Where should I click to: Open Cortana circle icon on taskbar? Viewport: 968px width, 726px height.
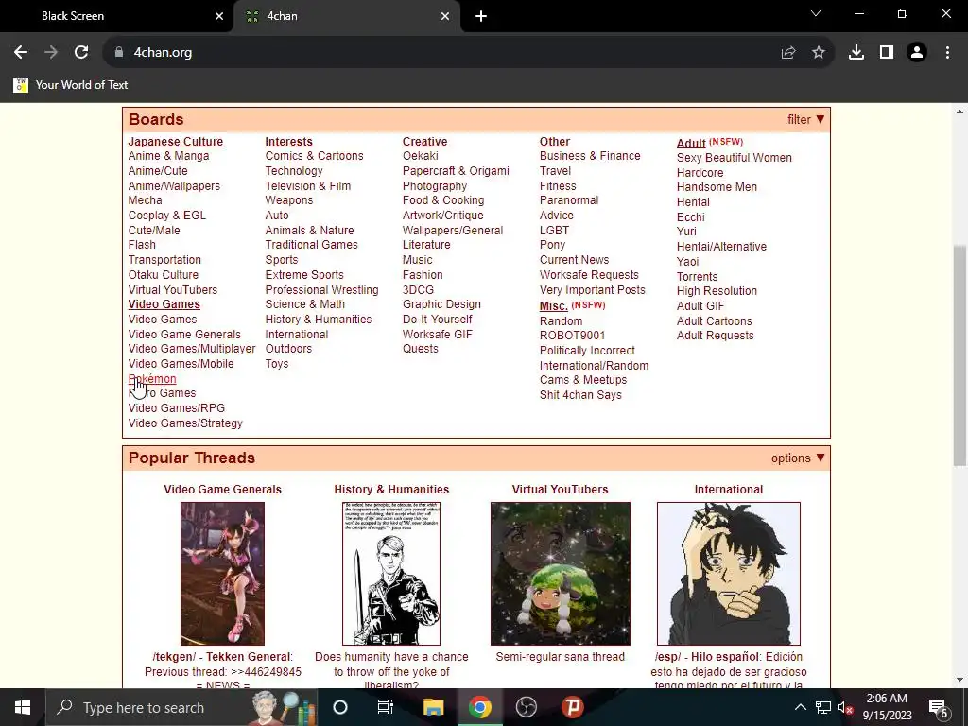pos(340,707)
